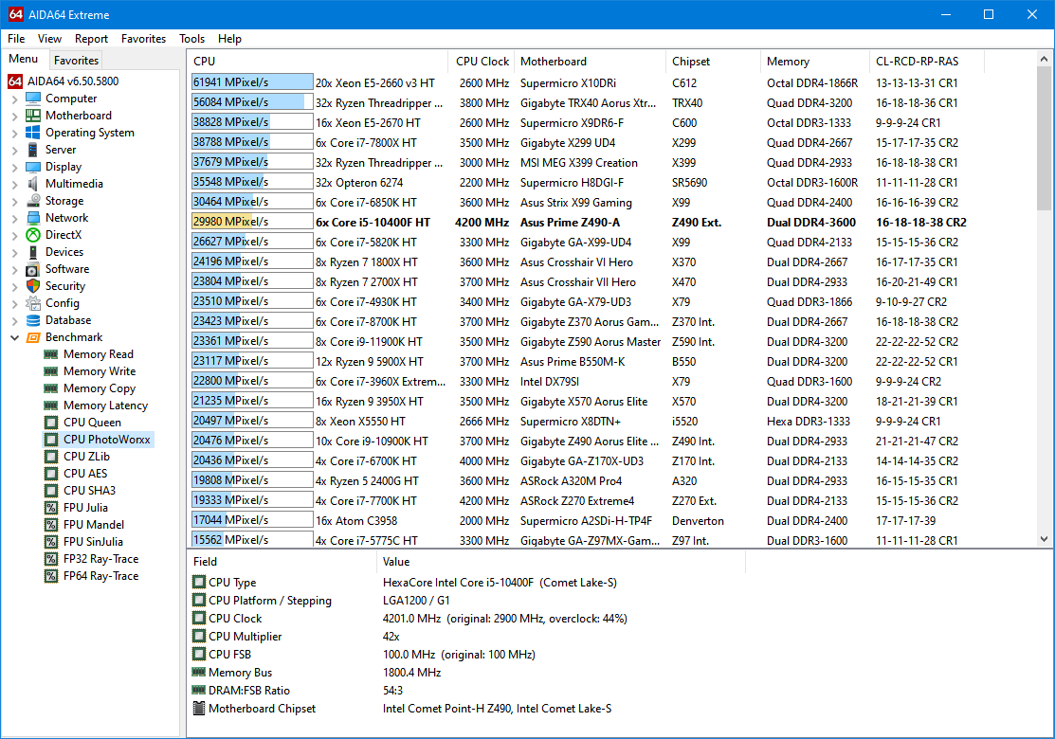
Task: Click the FPU Julia percent icon
Action: 50,508
